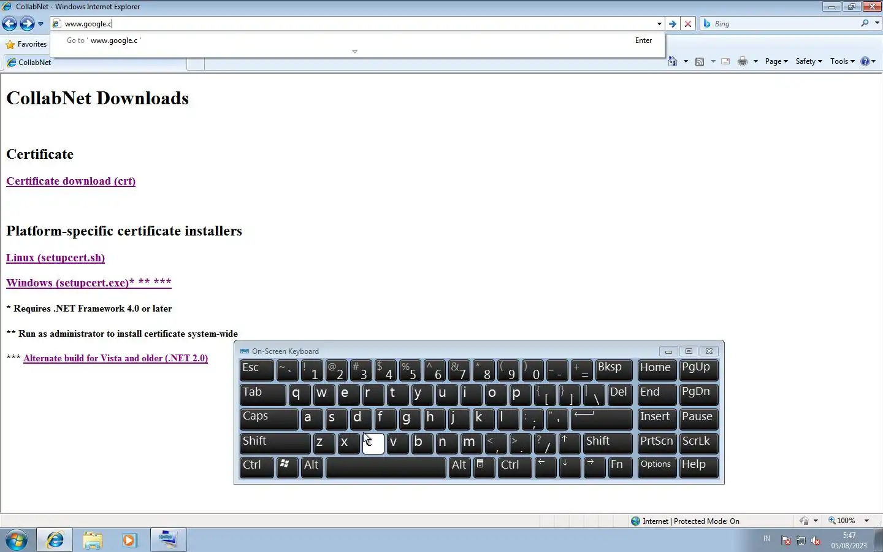Switch to the CollabNet tab

[95, 63]
